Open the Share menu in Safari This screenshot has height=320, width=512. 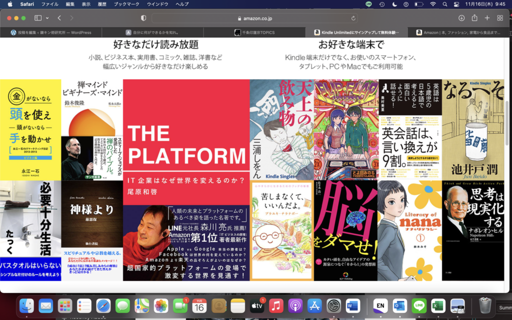click(x=474, y=18)
